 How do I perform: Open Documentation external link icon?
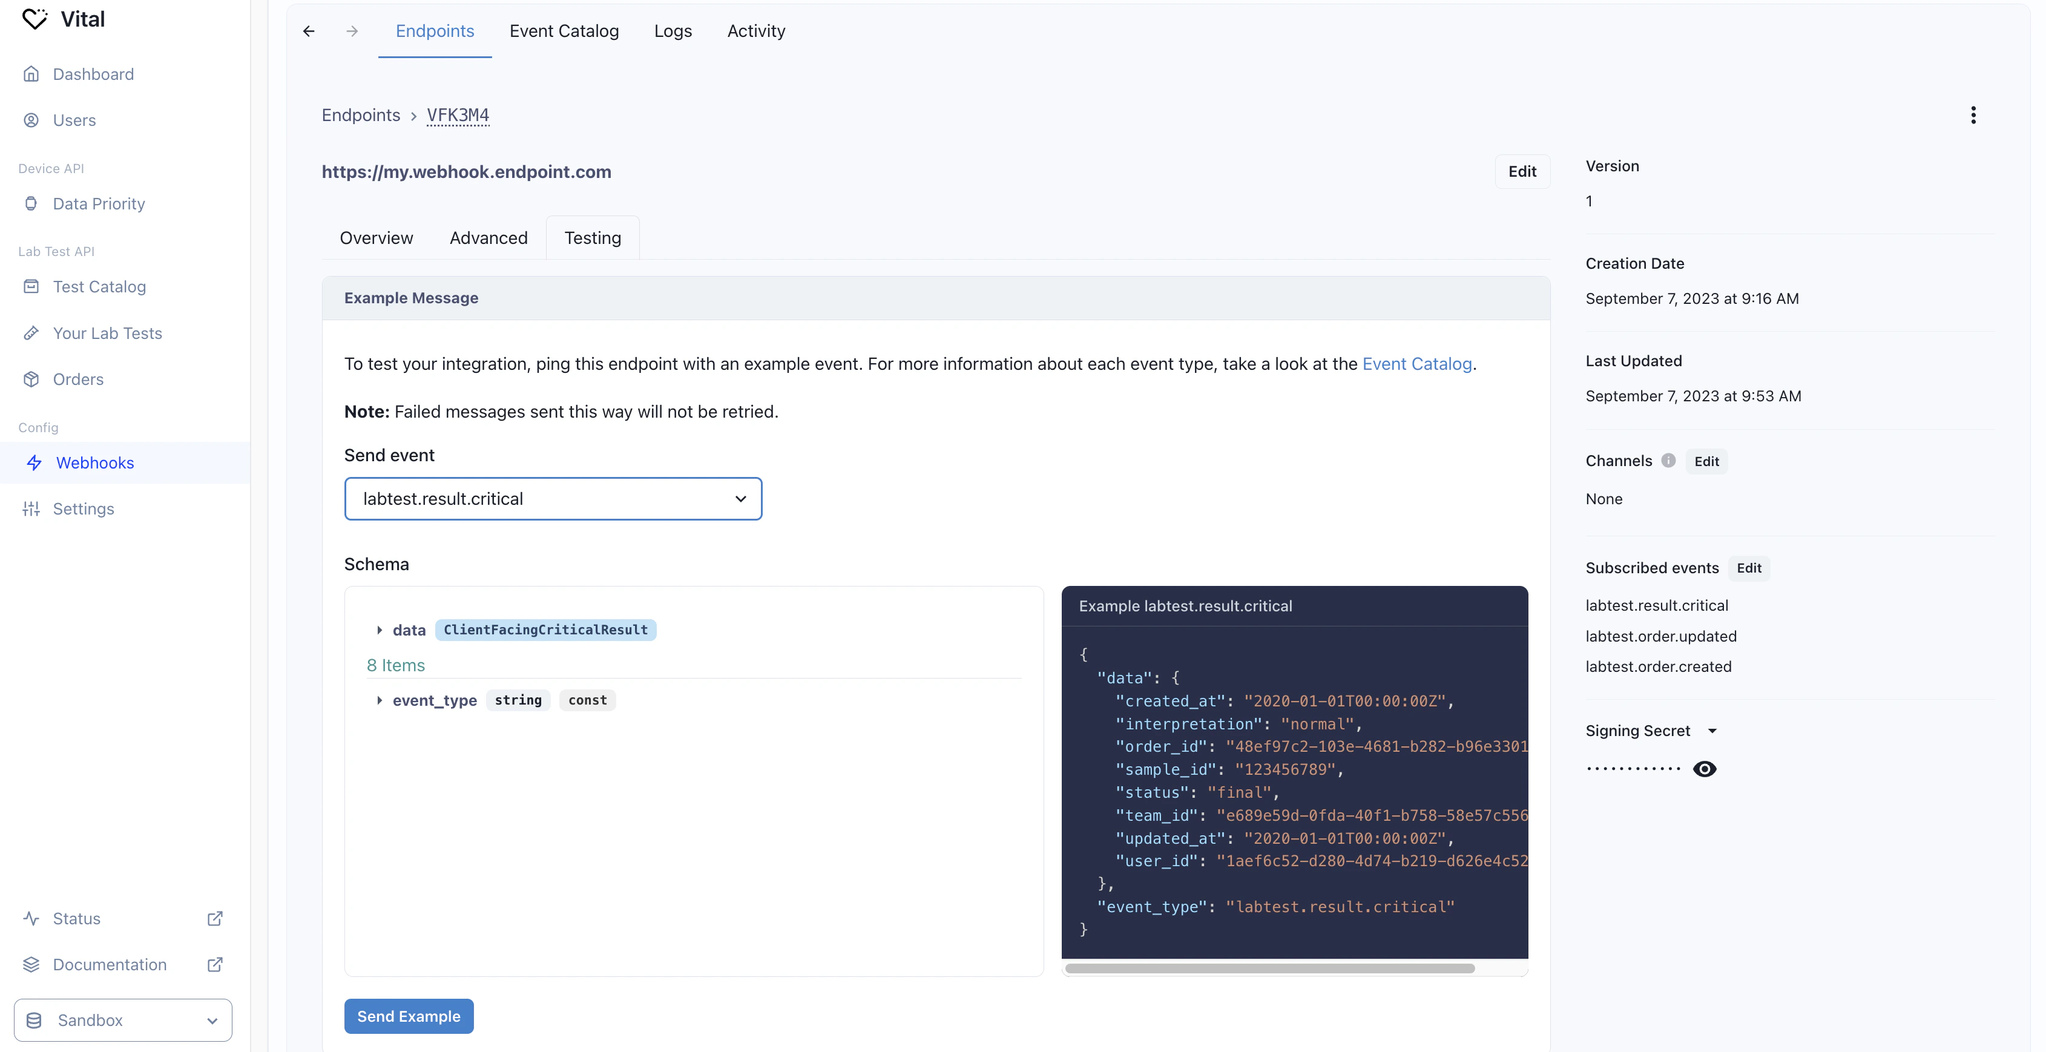(214, 965)
